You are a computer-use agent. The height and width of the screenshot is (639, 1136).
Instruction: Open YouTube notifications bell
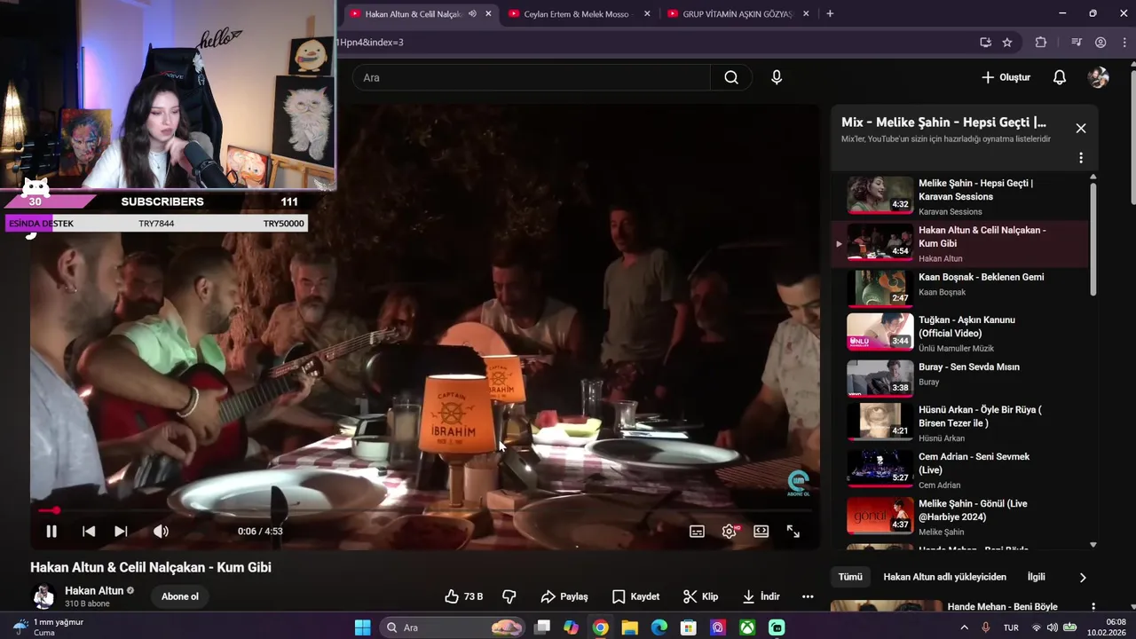click(x=1060, y=77)
